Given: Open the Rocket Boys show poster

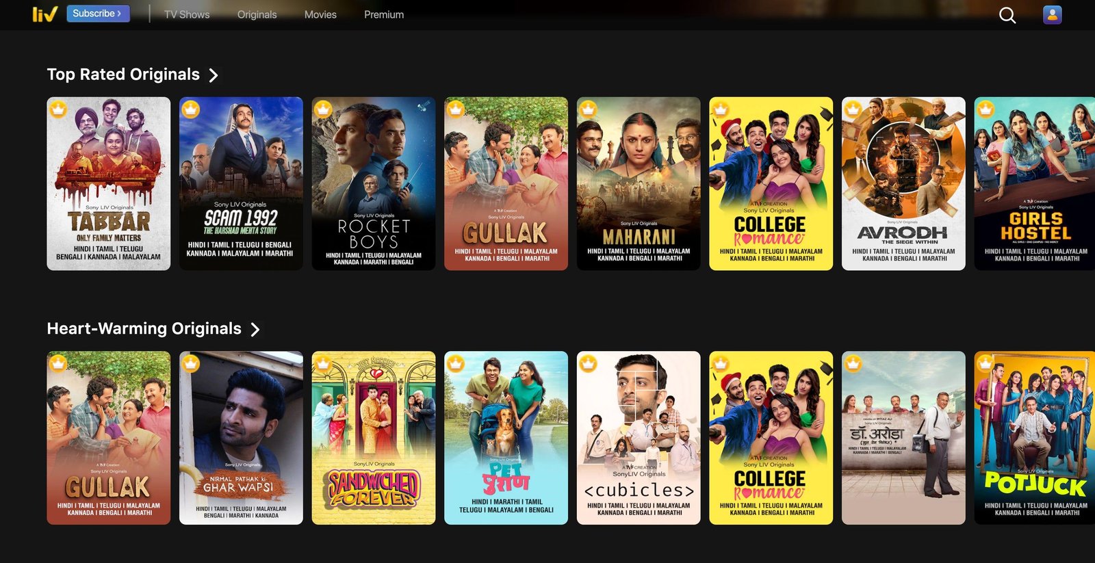Looking at the screenshot, I should pyautogui.click(x=374, y=183).
